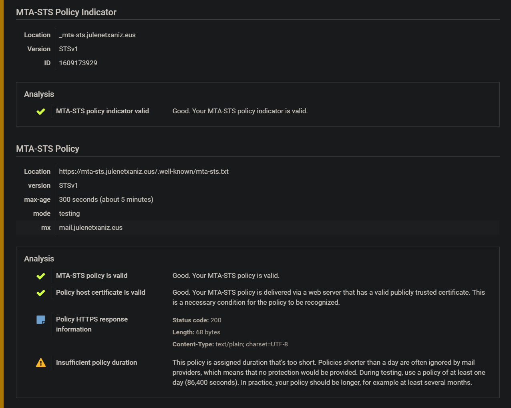Click the blue note icon for Policy HTTPS response information
The image size is (511, 408).
[41, 320]
